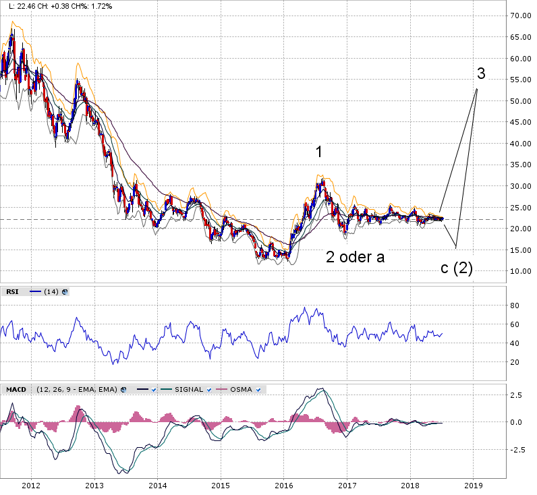Image resolution: width=537 pixels, height=495 pixels.
Task: Click the 2012 label on time axis
Action: coord(31,485)
